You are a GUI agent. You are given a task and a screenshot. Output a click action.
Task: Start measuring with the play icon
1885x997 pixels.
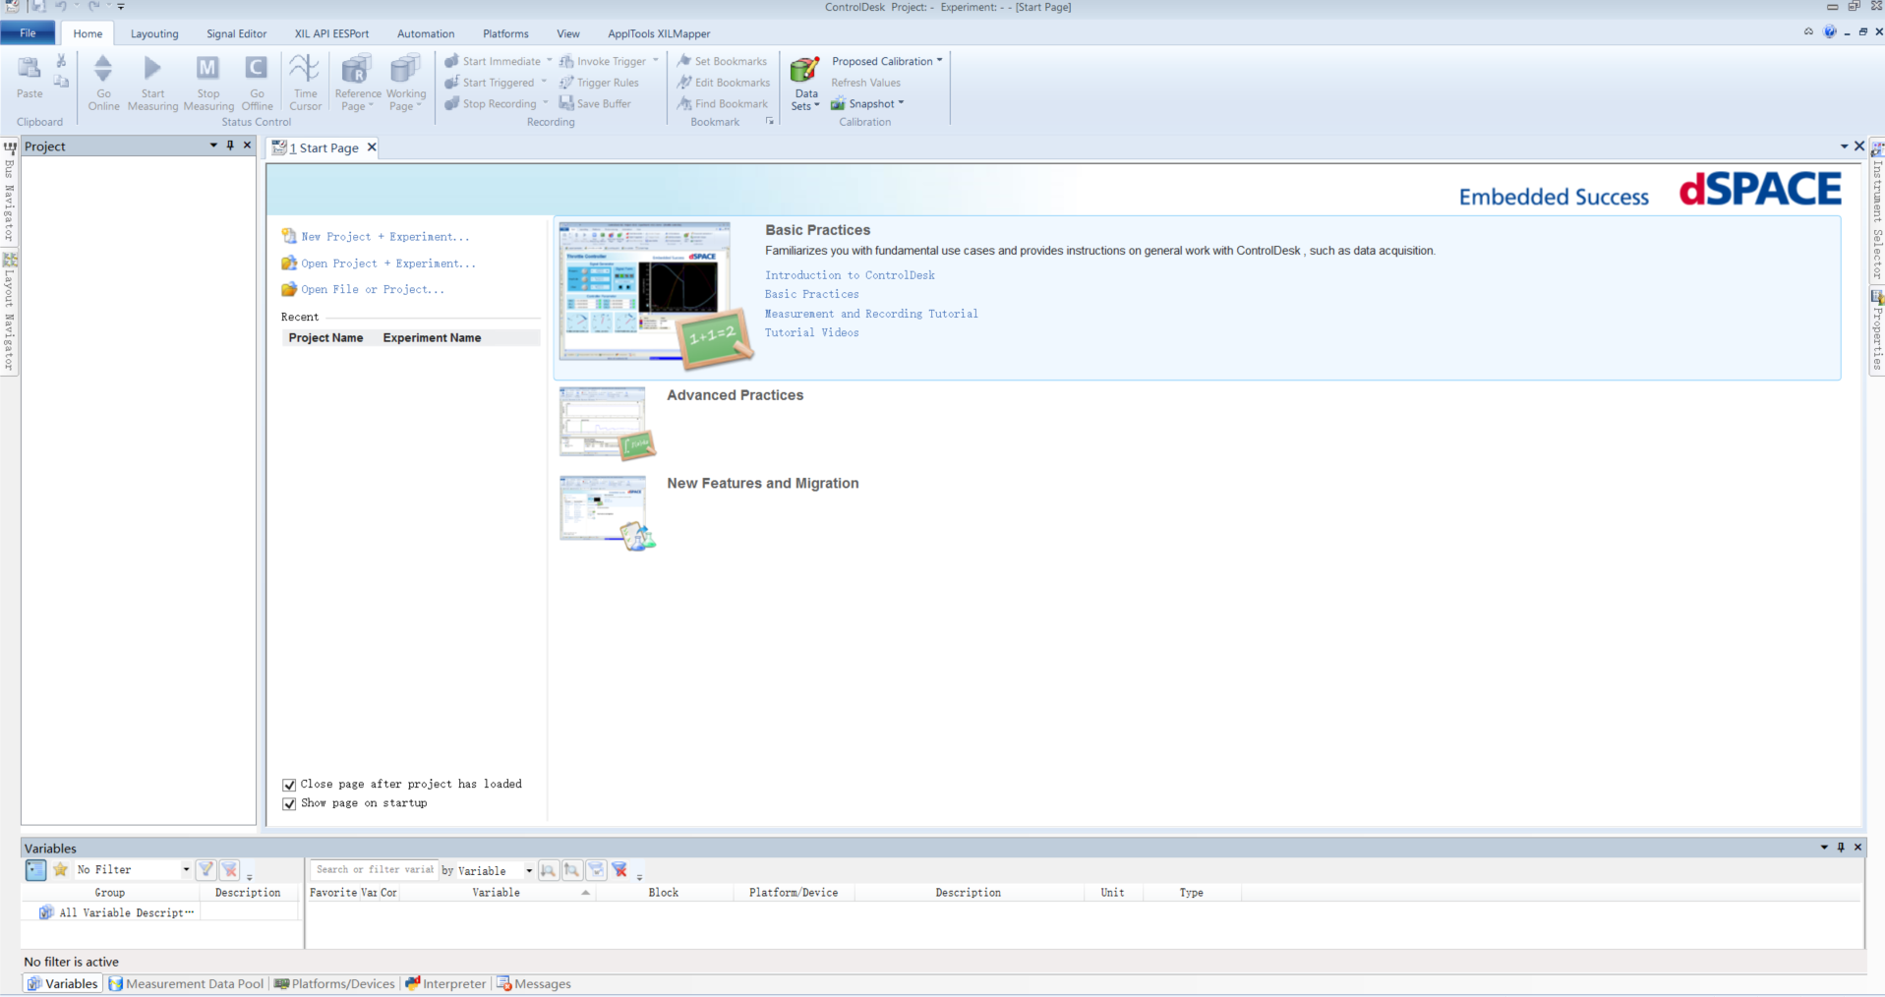[152, 70]
